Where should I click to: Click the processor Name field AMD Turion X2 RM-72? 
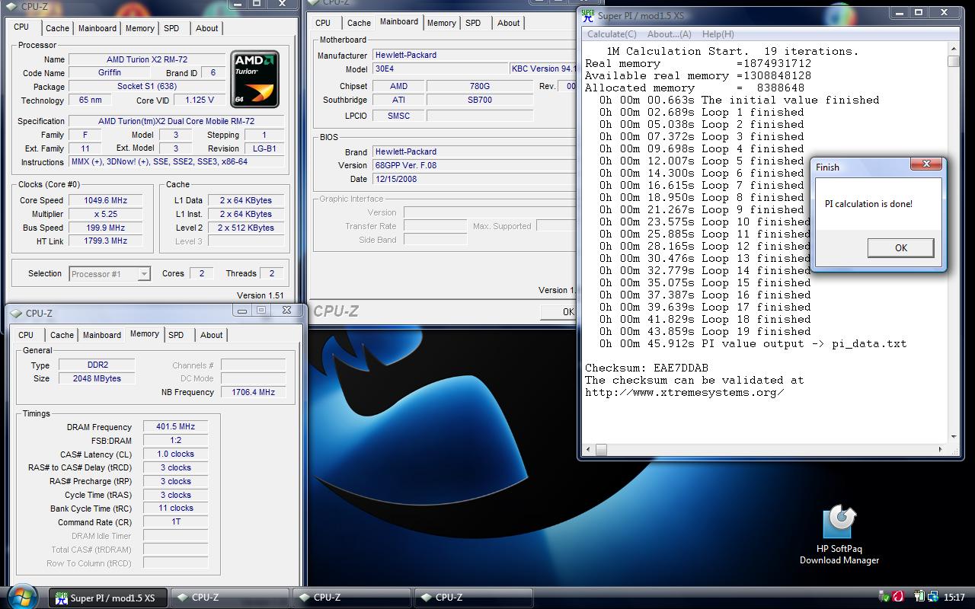coord(147,59)
